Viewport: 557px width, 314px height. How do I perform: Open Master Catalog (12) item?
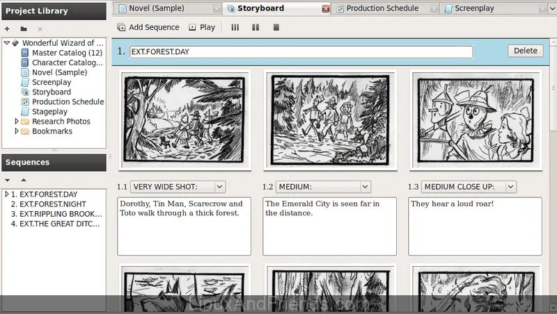[67, 53]
